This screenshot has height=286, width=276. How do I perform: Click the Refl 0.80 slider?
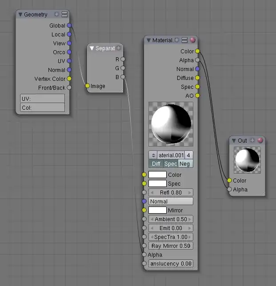click(x=171, y=192)
